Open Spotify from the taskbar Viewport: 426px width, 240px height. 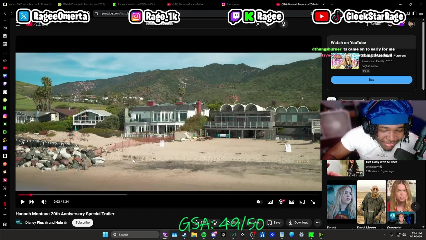pos(204,235)
